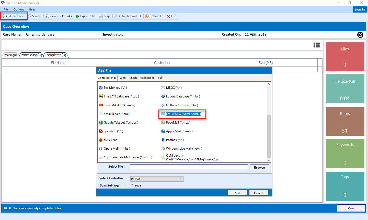The height and width of the screenshot is (220, 368).
Task: Open View Bookmarks
Action: (x=59, y=16)
